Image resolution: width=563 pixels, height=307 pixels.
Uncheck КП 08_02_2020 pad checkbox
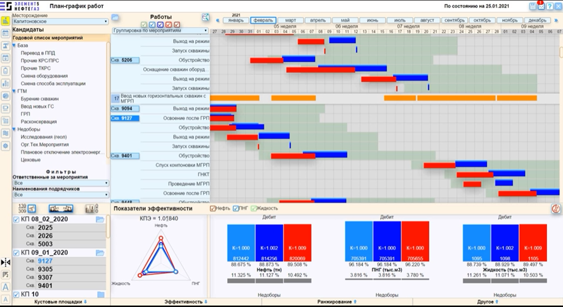(16, 220)
